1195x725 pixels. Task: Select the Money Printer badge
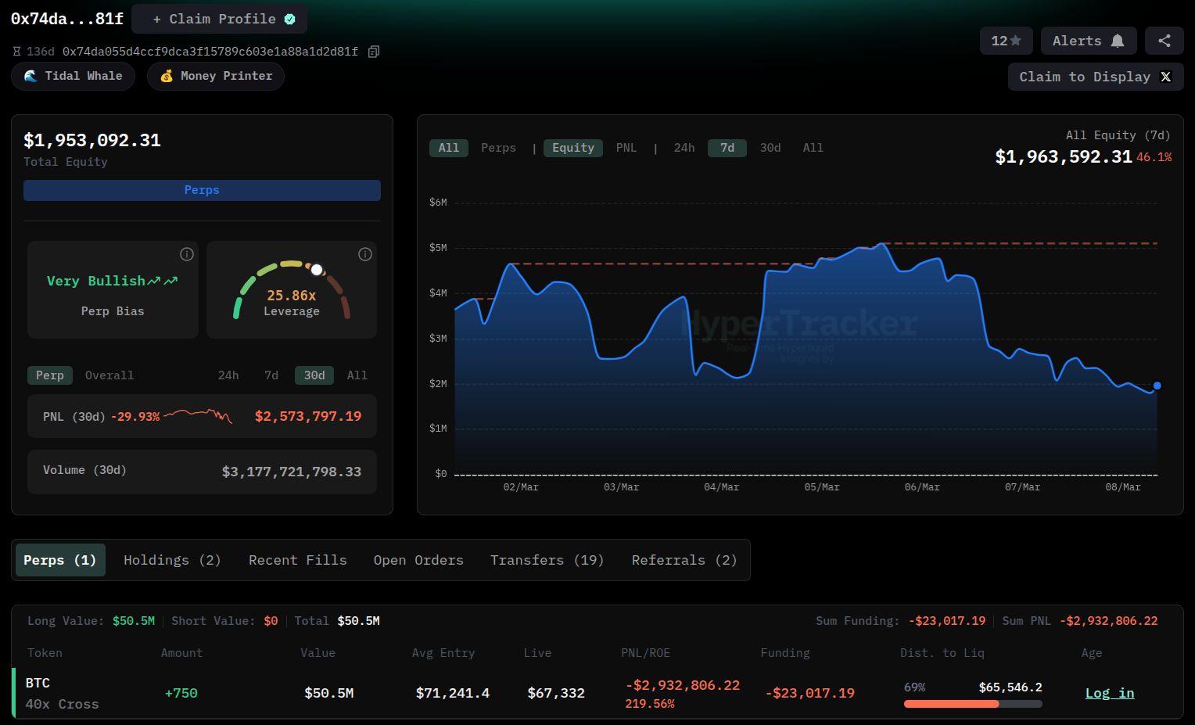click(215, 76)
